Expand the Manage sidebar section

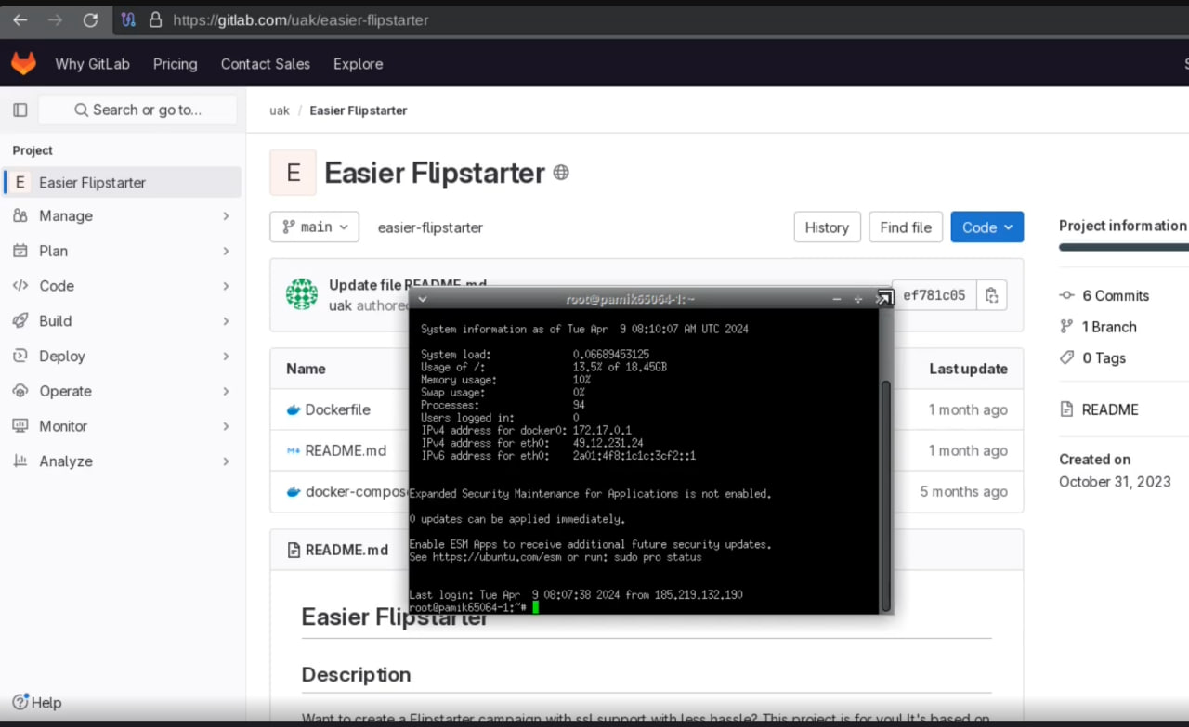pyautogui.click(x=122, y=215)
